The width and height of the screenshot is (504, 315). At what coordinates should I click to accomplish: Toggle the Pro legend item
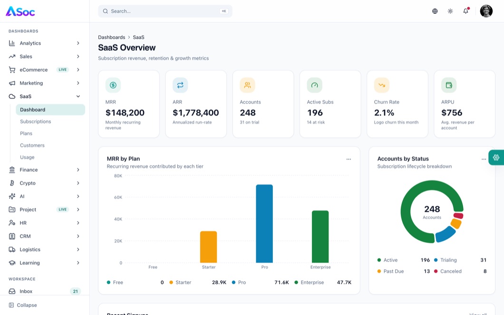(261, 283)
